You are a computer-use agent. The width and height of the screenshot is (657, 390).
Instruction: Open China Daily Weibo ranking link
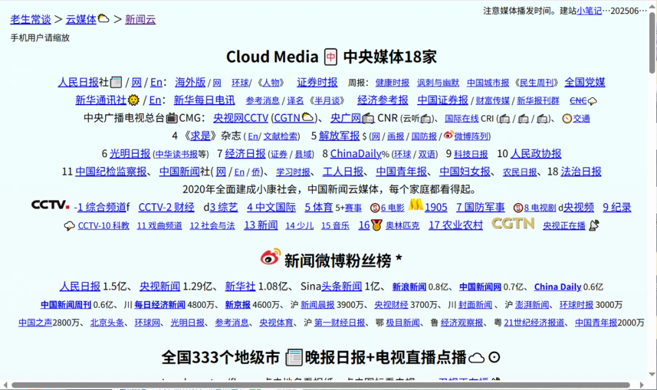pyautogui.click(x=558, y=287)
